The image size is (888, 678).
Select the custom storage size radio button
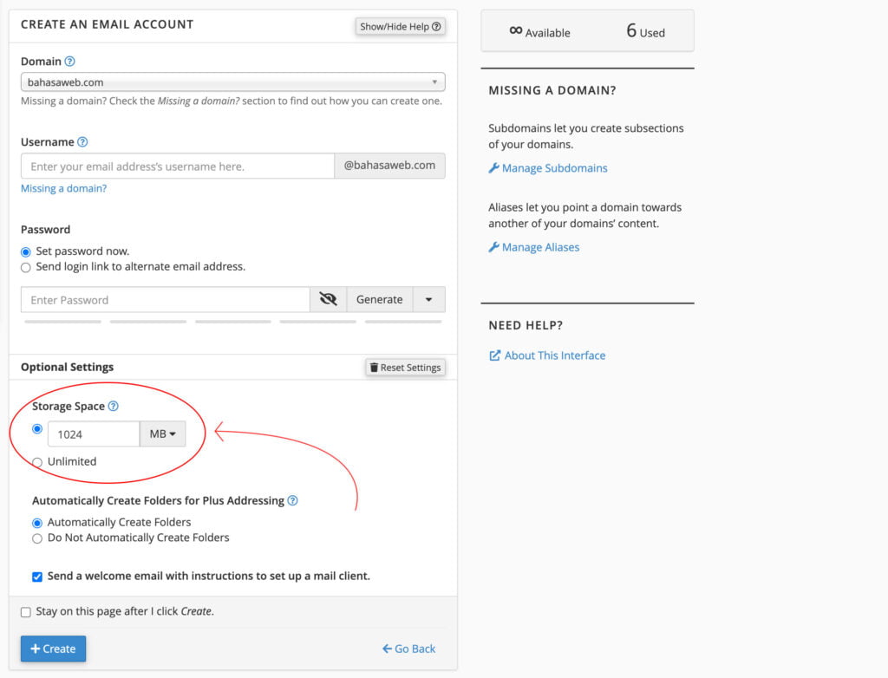(37, 429)
